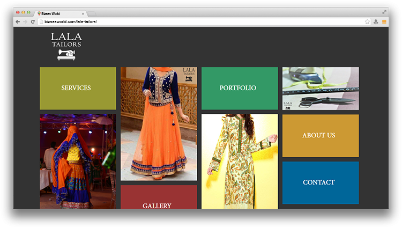Open the Chrome hamburger menu
This screenshot has width=402, height=228.
[x=384, y=22]
